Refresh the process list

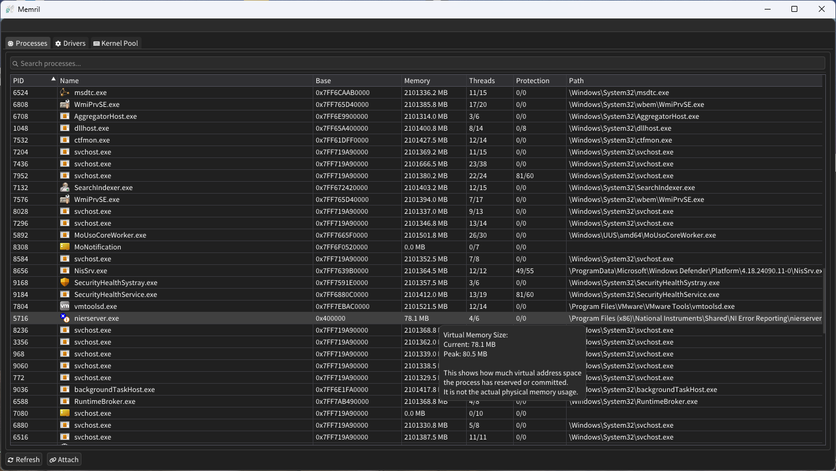click(x=24, y=460)
